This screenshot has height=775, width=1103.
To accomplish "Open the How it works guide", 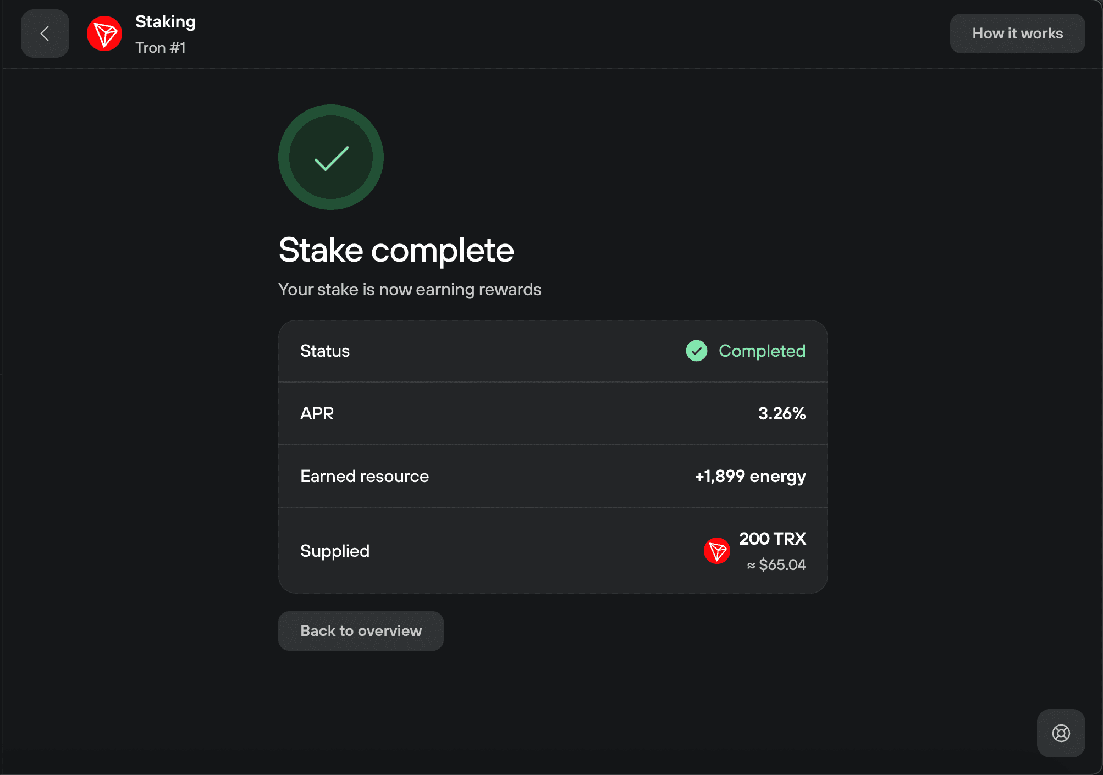I will tap(1017, 34).
